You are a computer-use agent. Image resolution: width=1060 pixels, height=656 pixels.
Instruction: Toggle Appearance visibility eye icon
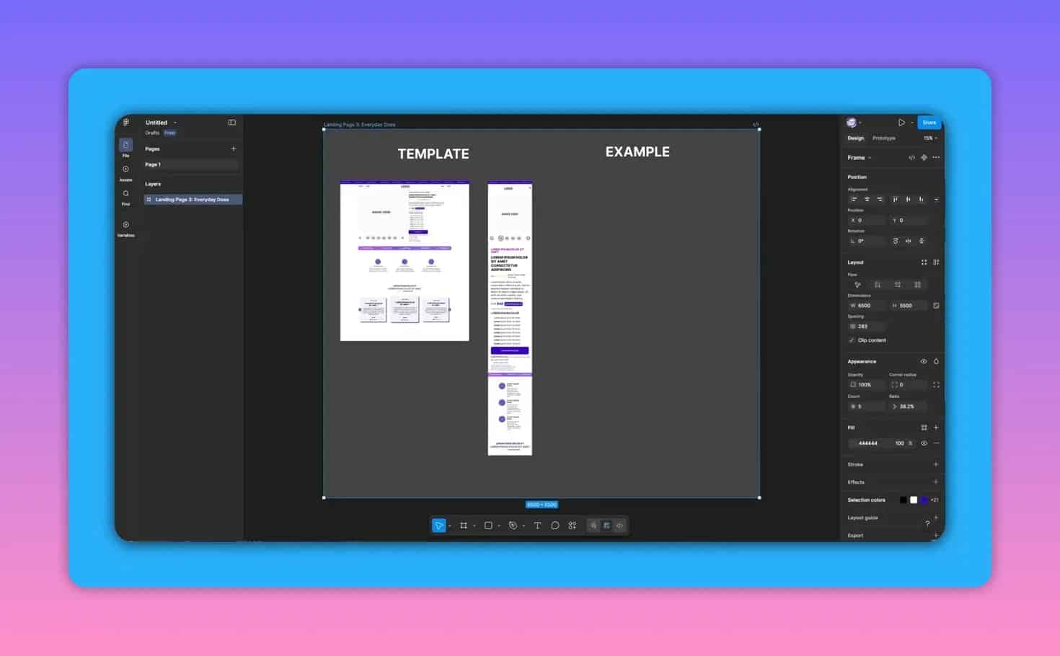(x=924, y=361)
